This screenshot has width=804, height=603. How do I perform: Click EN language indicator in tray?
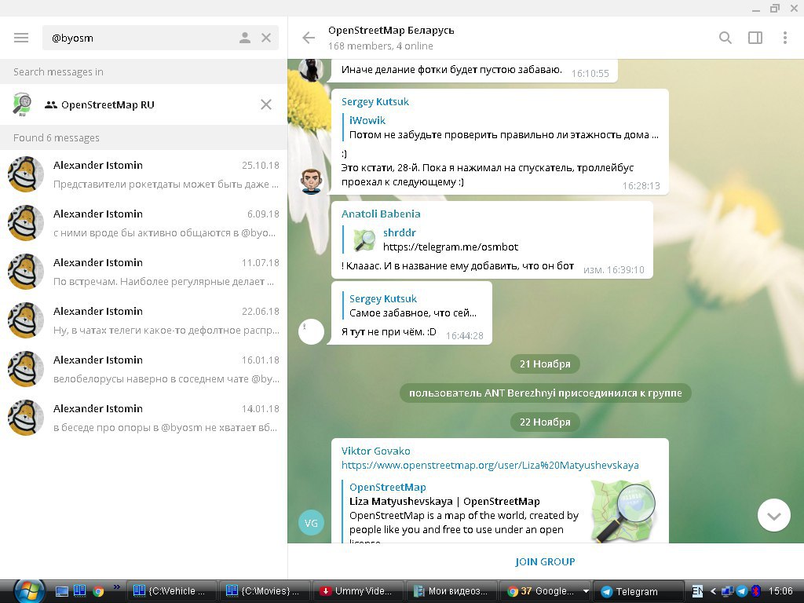697,591
